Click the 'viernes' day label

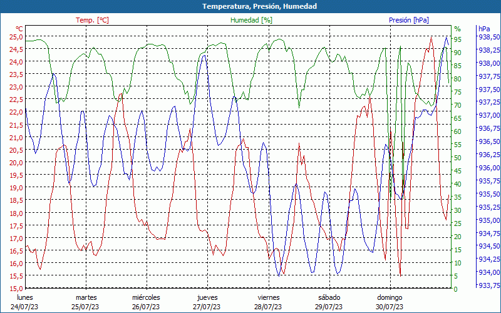269,298
